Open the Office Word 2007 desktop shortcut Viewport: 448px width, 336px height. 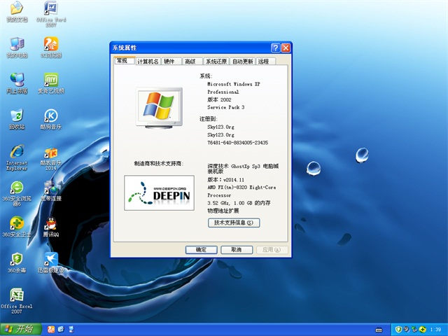(50, 10)
